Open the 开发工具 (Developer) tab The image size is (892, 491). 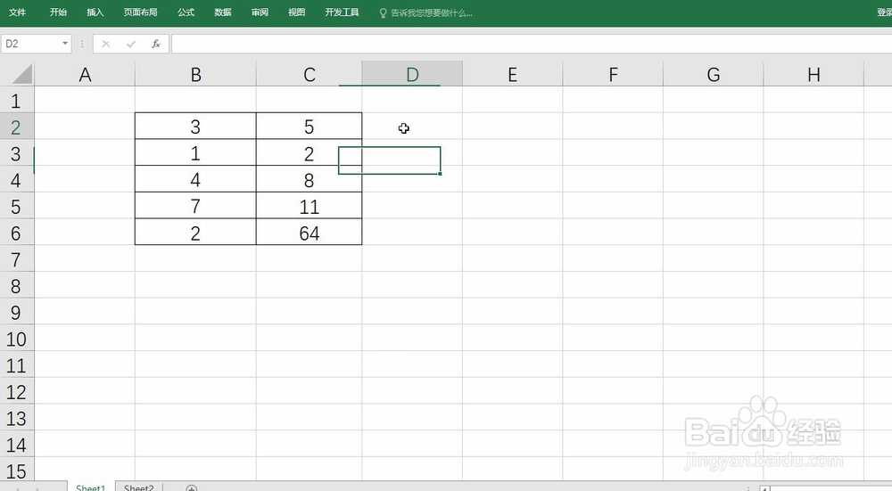(342, 13)
